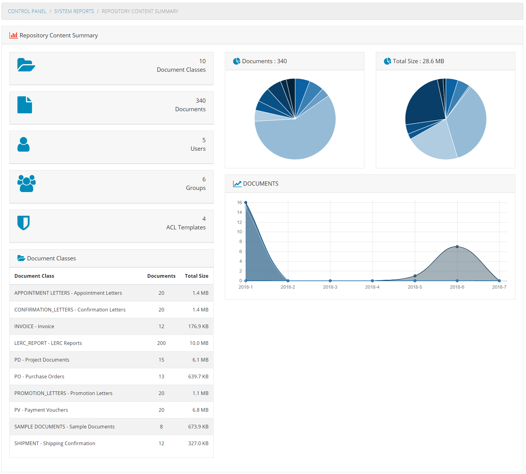Click 327.0 KB size in SHIPMENT row
The image size is (526, 474).
click(198, 443)
